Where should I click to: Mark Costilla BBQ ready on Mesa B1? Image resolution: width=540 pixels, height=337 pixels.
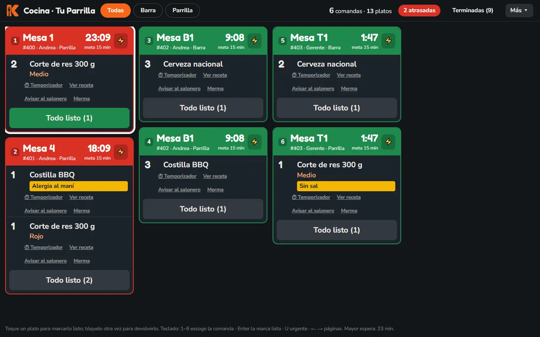pos(203,165)
